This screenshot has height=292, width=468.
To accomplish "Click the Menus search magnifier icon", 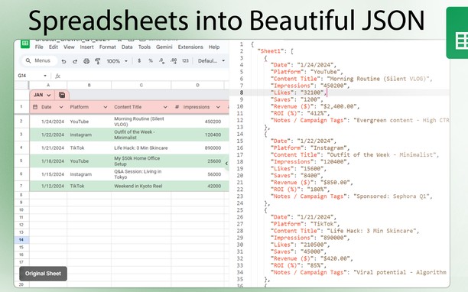I will (x=28, y=60).
